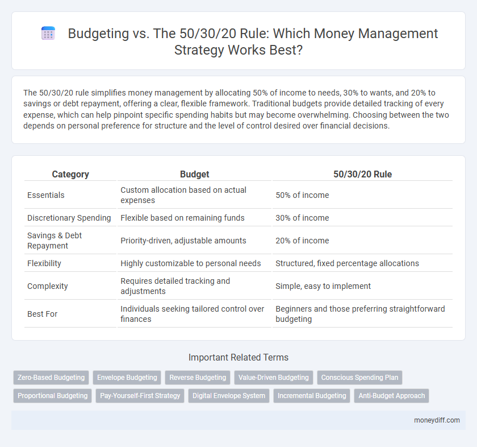
Task: Select the Discretionary Spending row
Action: click(x=69, y=217)
